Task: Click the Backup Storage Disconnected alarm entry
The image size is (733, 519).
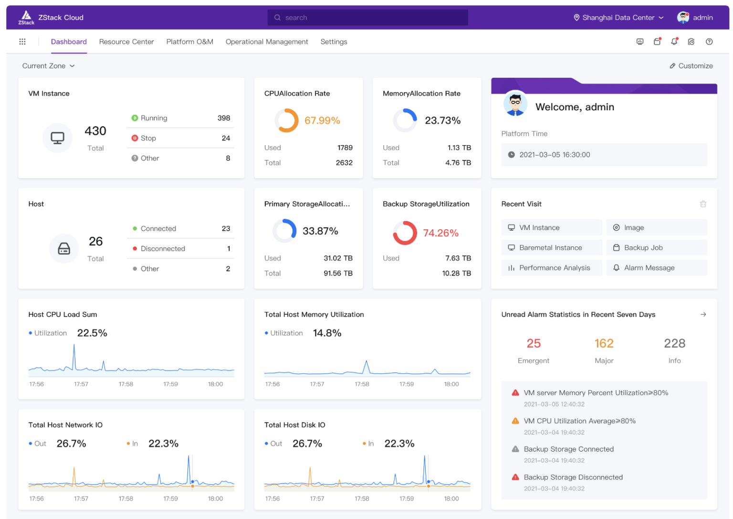Action: click(573, 477)
